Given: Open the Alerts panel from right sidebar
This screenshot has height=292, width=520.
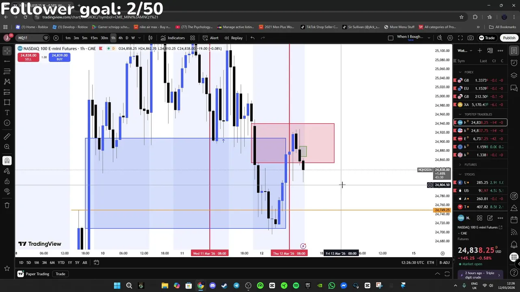Looking at the screenshot, I should 514,63.
